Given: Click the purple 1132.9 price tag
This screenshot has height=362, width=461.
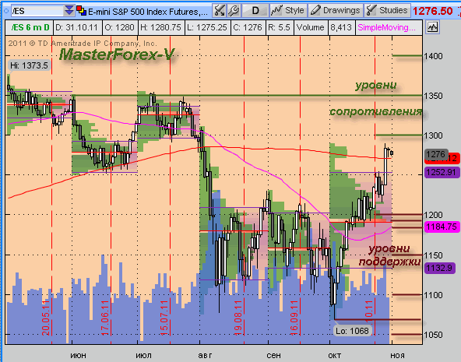Looking at the screenshot, I should [x=440, y=268].
